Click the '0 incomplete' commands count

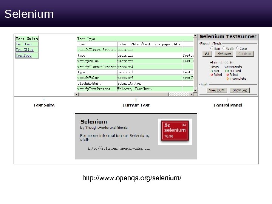(x=236, y=79)
